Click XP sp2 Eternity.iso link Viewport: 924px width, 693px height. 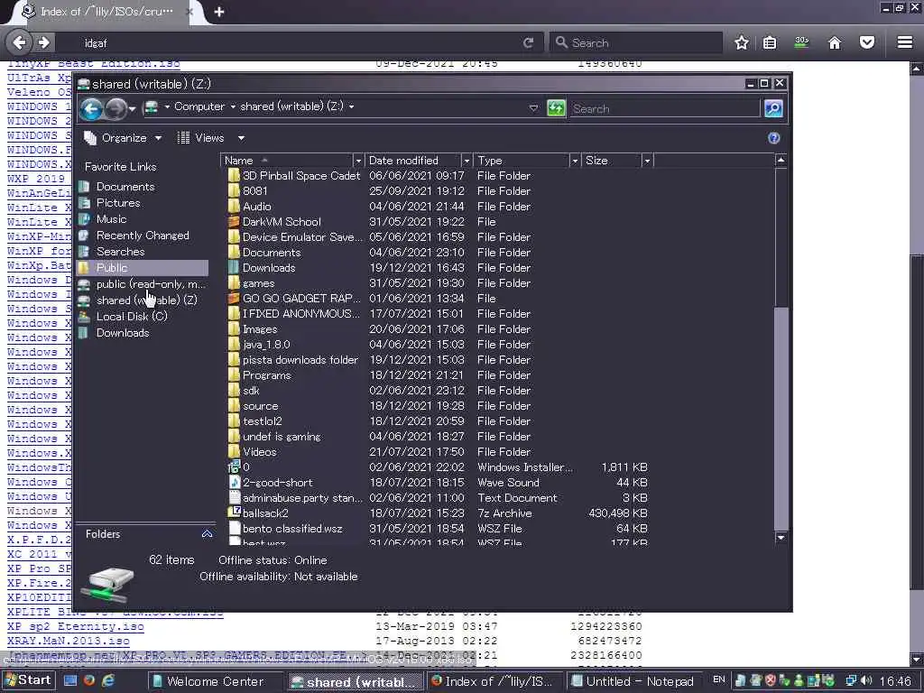coord(76,626)
